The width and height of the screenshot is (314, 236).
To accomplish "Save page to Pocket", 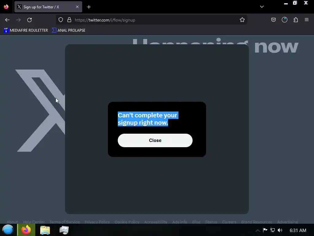I will pos(273,20).
